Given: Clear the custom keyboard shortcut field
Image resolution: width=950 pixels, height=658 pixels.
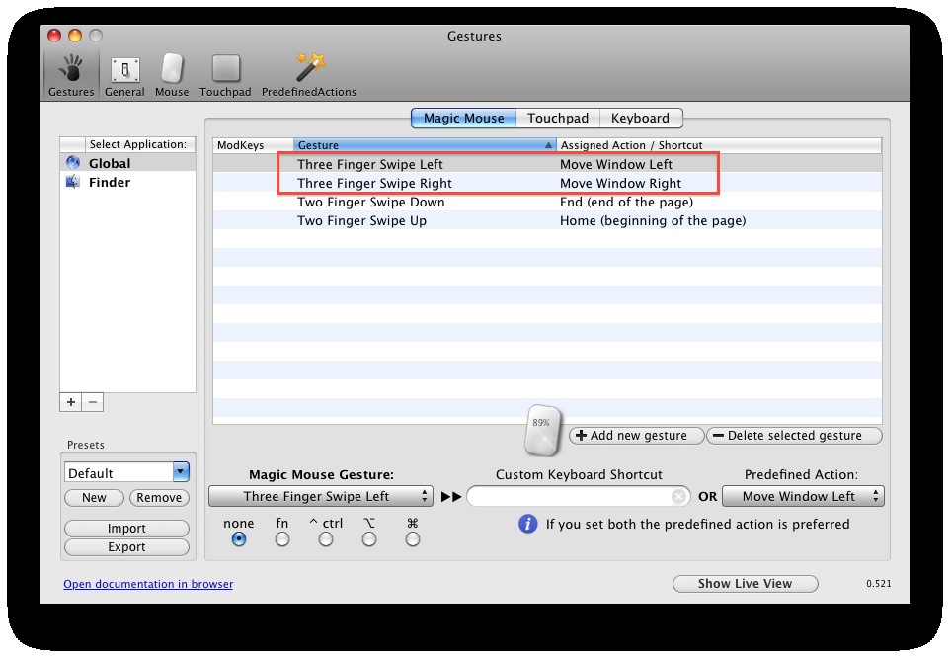Looking at the screenshot, I should 678,497.
